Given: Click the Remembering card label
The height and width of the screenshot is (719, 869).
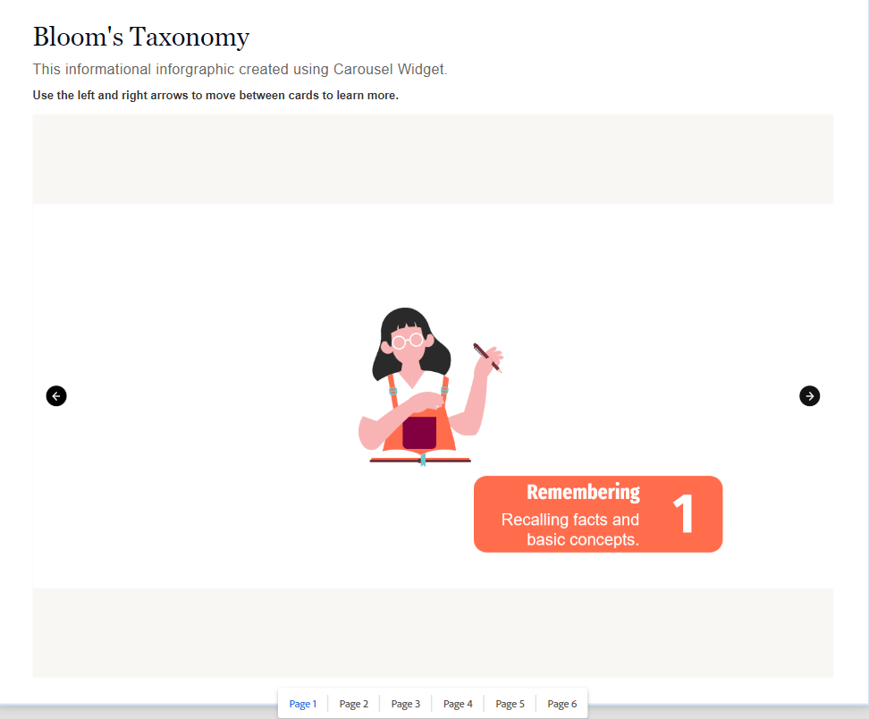Looking at the screenshot, I should [x=583, y=492].
